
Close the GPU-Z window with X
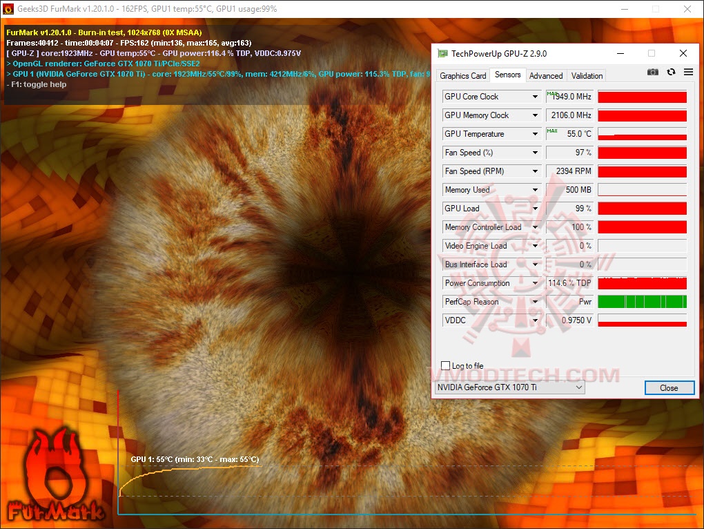click(683, 53)
